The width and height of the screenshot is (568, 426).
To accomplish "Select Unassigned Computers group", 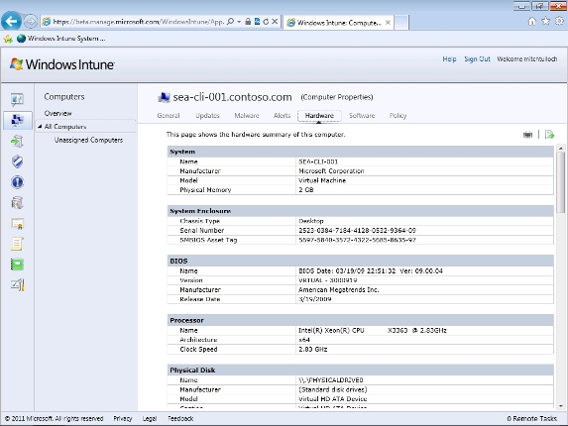I will coord(88,140).
